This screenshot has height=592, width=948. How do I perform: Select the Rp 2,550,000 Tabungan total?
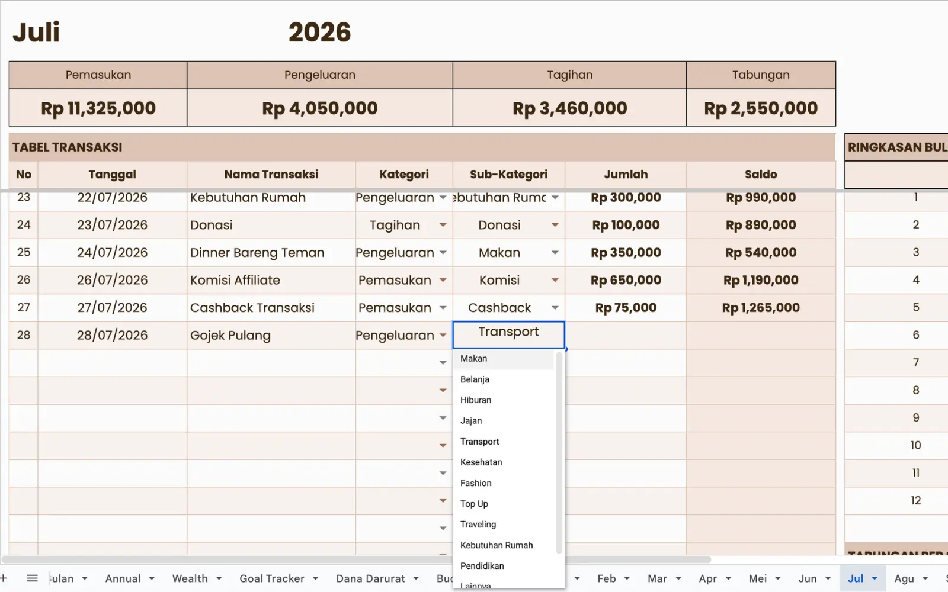pyautogui.click(x=761, y=108)
